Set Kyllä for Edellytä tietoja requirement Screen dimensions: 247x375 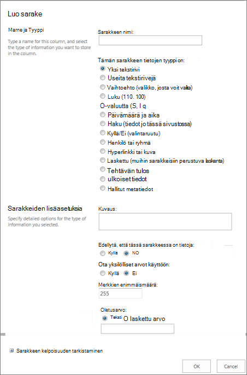click(x=102, y=253)
